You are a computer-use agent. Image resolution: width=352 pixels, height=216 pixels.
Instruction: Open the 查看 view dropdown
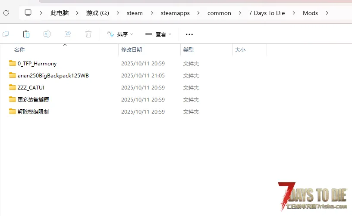[x=158, y=34]
